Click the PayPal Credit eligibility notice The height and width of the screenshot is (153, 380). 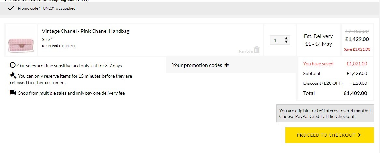[x=325, y=113]
